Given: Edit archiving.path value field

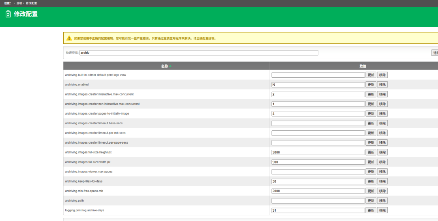Looking at the screenshot, I should click(318, 201).
